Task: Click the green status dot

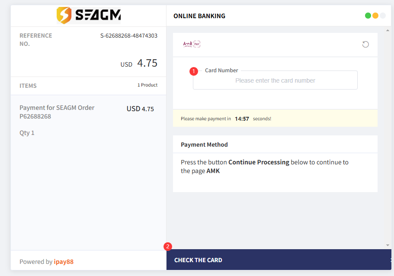Action: pyautogui.click(x=368, y=16)
